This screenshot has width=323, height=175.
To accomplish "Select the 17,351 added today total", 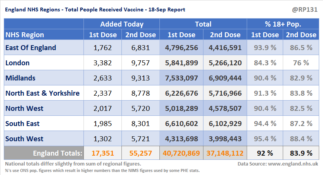I will pos(102,153).
